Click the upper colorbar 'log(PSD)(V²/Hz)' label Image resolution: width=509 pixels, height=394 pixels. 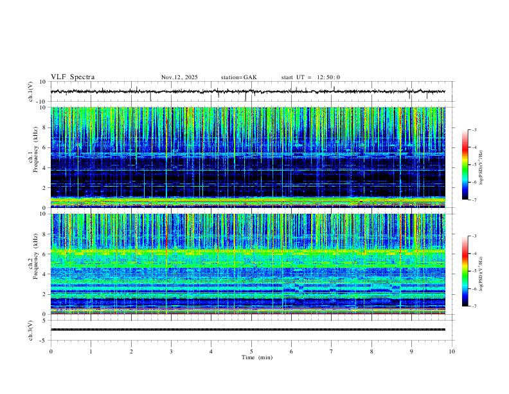pyautogui.click(x=481, y=168)
